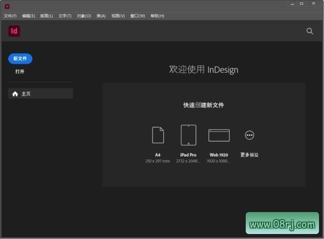
Task: Maximize the InDesign window
Action: coord(302,3)
